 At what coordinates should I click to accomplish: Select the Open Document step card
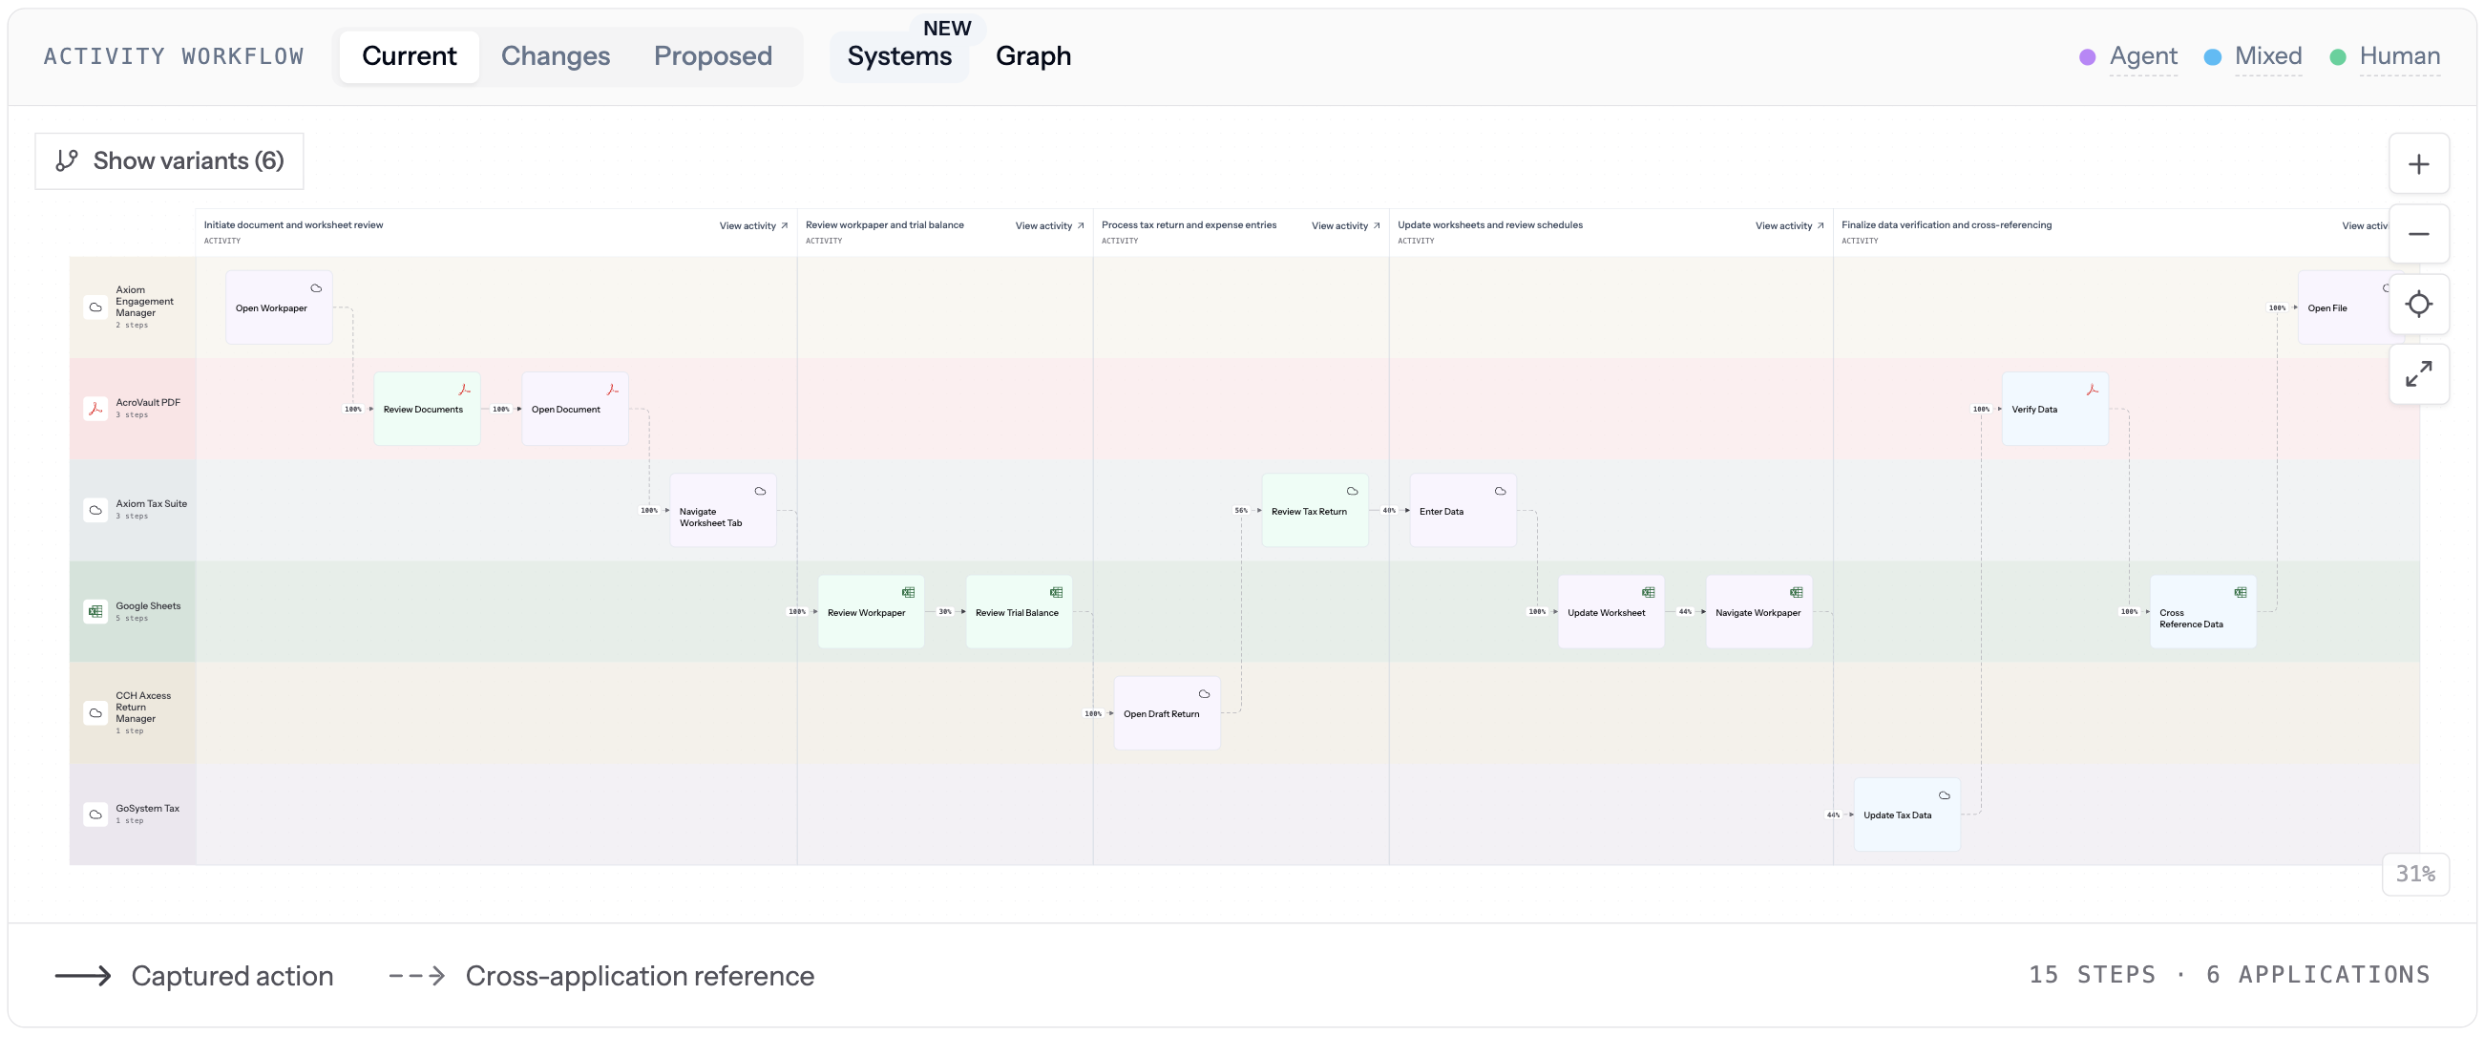pyautogui.click(x=575, y=409)
